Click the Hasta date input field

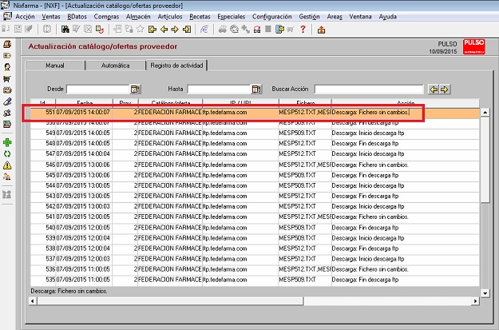tap(219, 89)
